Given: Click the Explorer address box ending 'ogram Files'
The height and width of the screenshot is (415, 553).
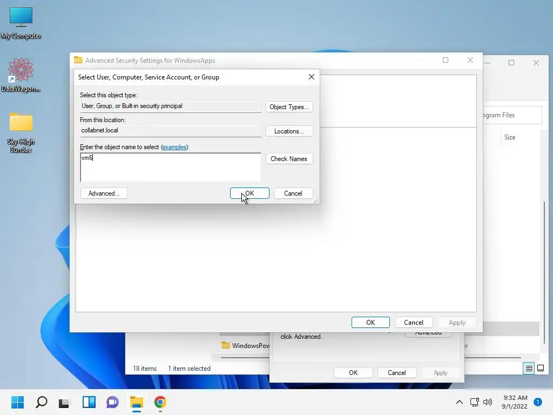Looking at the screenshot, I should [512, 115].
